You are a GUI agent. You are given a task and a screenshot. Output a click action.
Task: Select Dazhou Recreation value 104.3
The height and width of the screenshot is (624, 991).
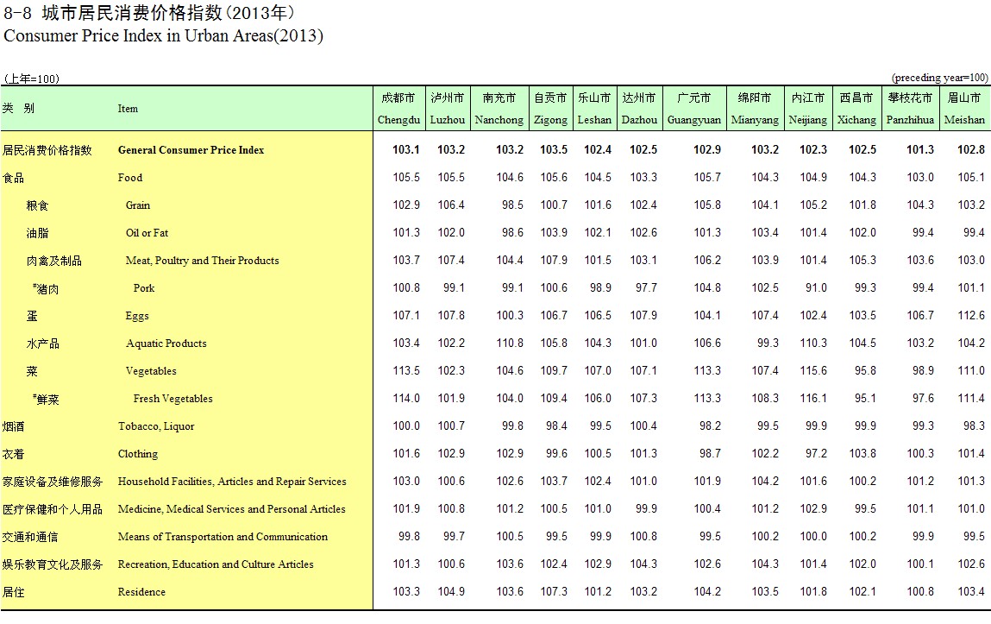point(643,564)
